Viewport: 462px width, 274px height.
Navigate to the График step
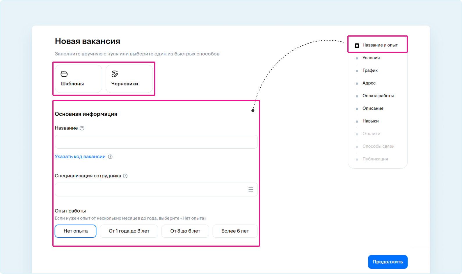[370, 71]
